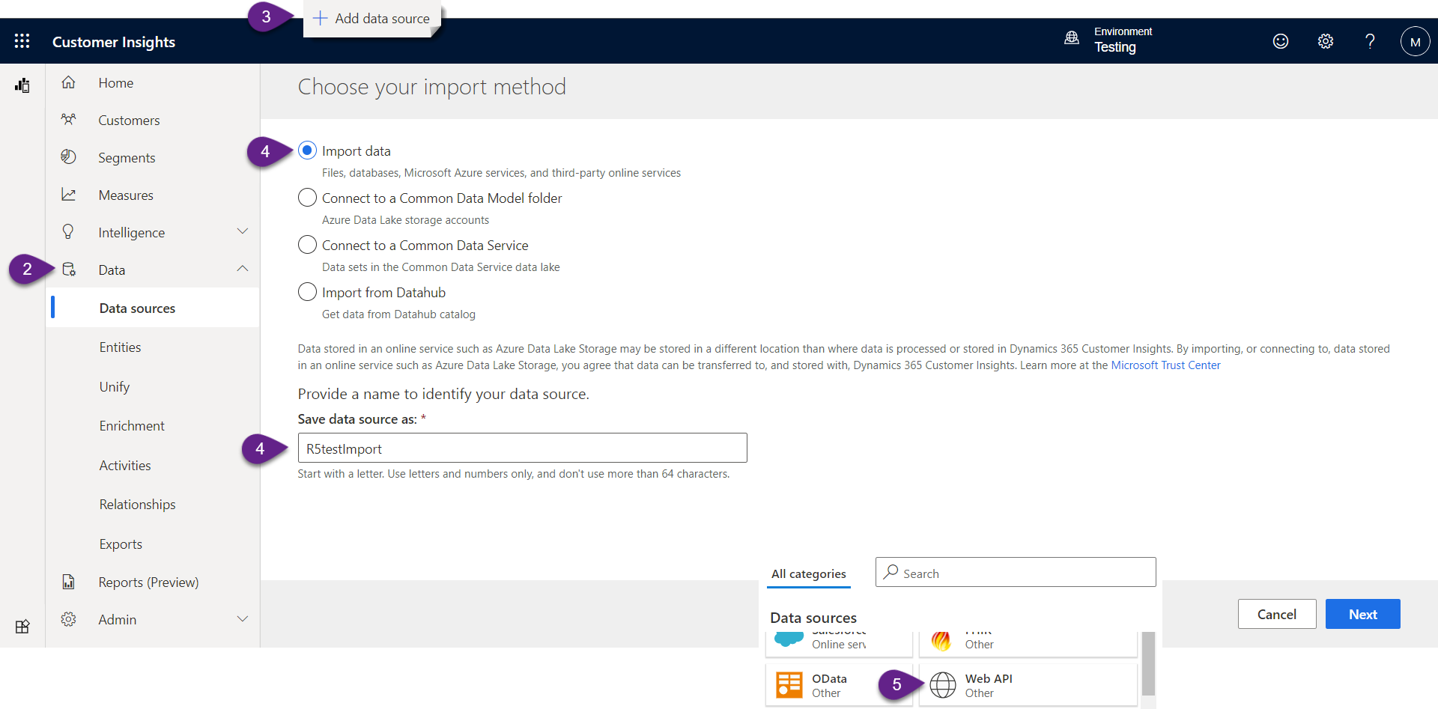Expand the Intelligence section chevron
This screenshot has height=709, width=1438.
[x=243, y=231]
